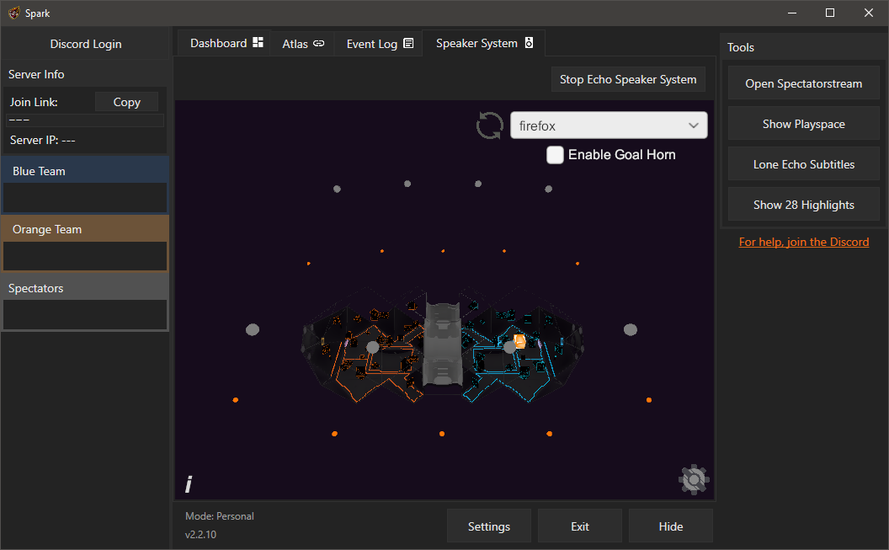This screenshot has height=550, width=889.
Task: Maximize the Spark window
Action: 830,13
